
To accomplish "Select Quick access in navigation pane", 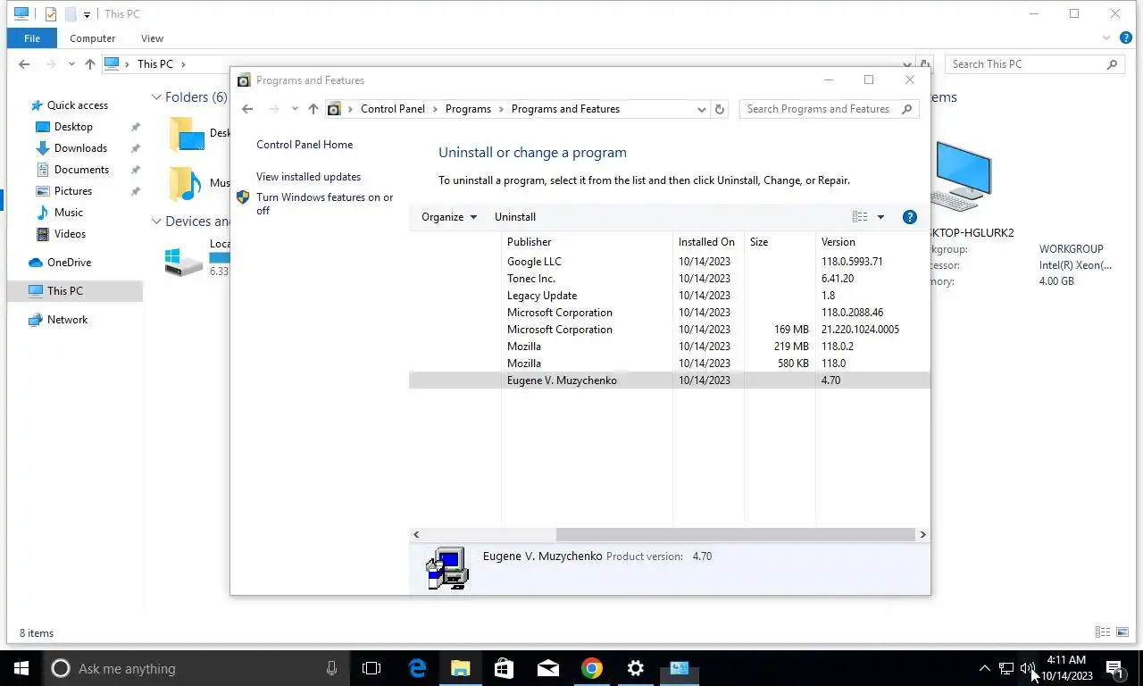I will pos(78,105).
